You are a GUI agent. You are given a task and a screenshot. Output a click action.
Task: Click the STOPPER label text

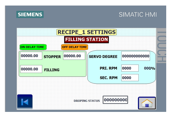click(x=52, y=57)
